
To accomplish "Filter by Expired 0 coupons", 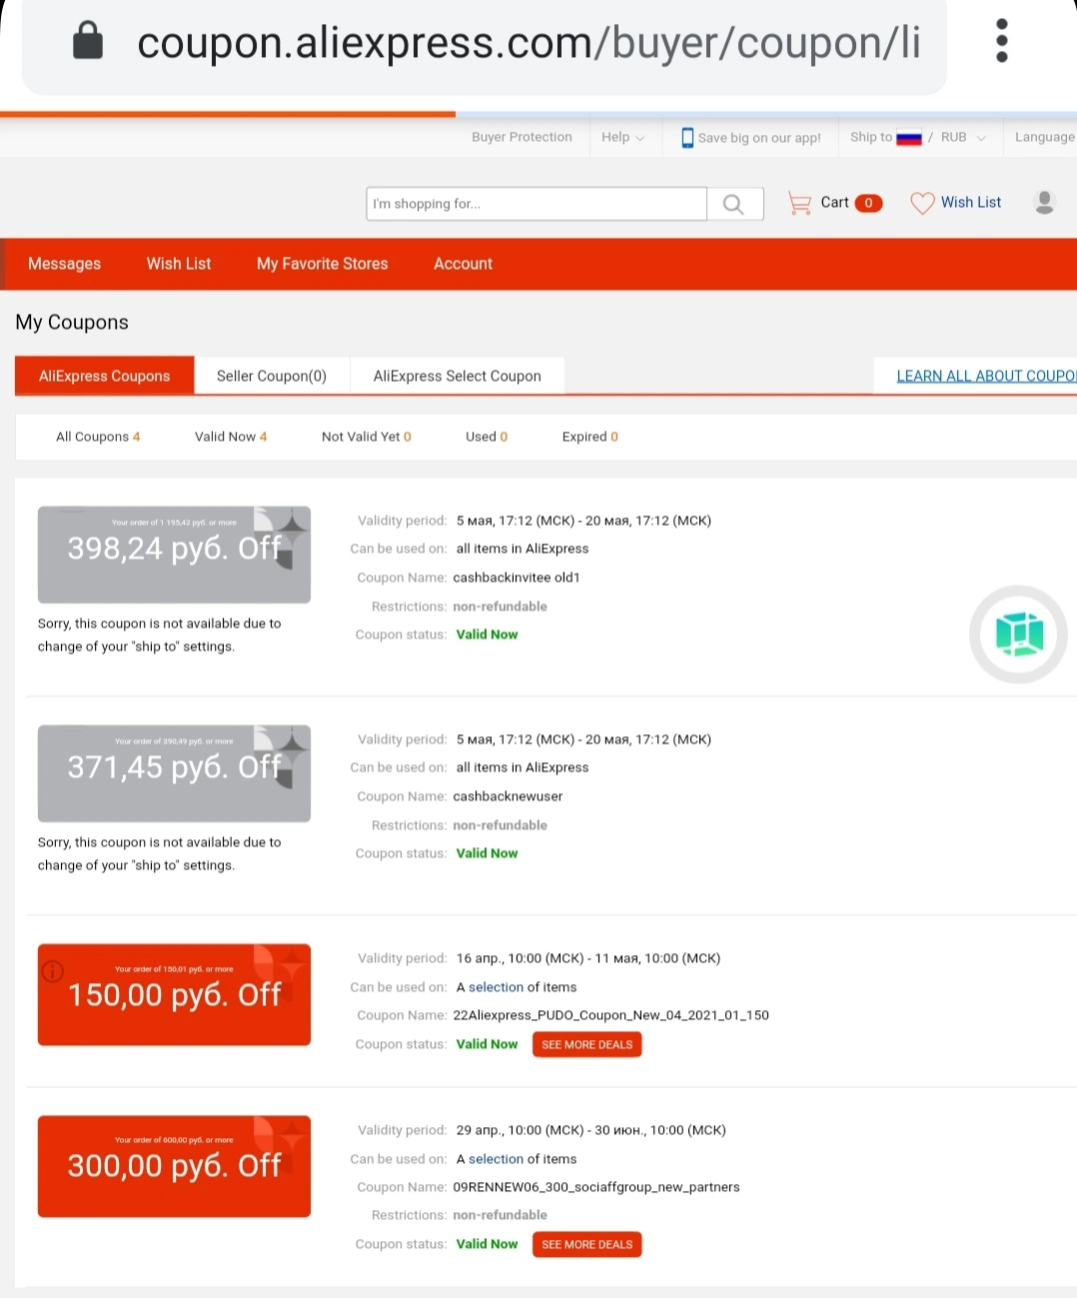I will tap(590, 437).
